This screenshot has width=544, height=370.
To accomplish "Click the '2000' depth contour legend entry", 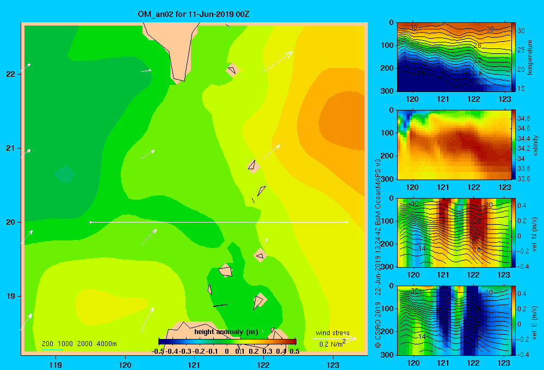I will coord(85,344).
